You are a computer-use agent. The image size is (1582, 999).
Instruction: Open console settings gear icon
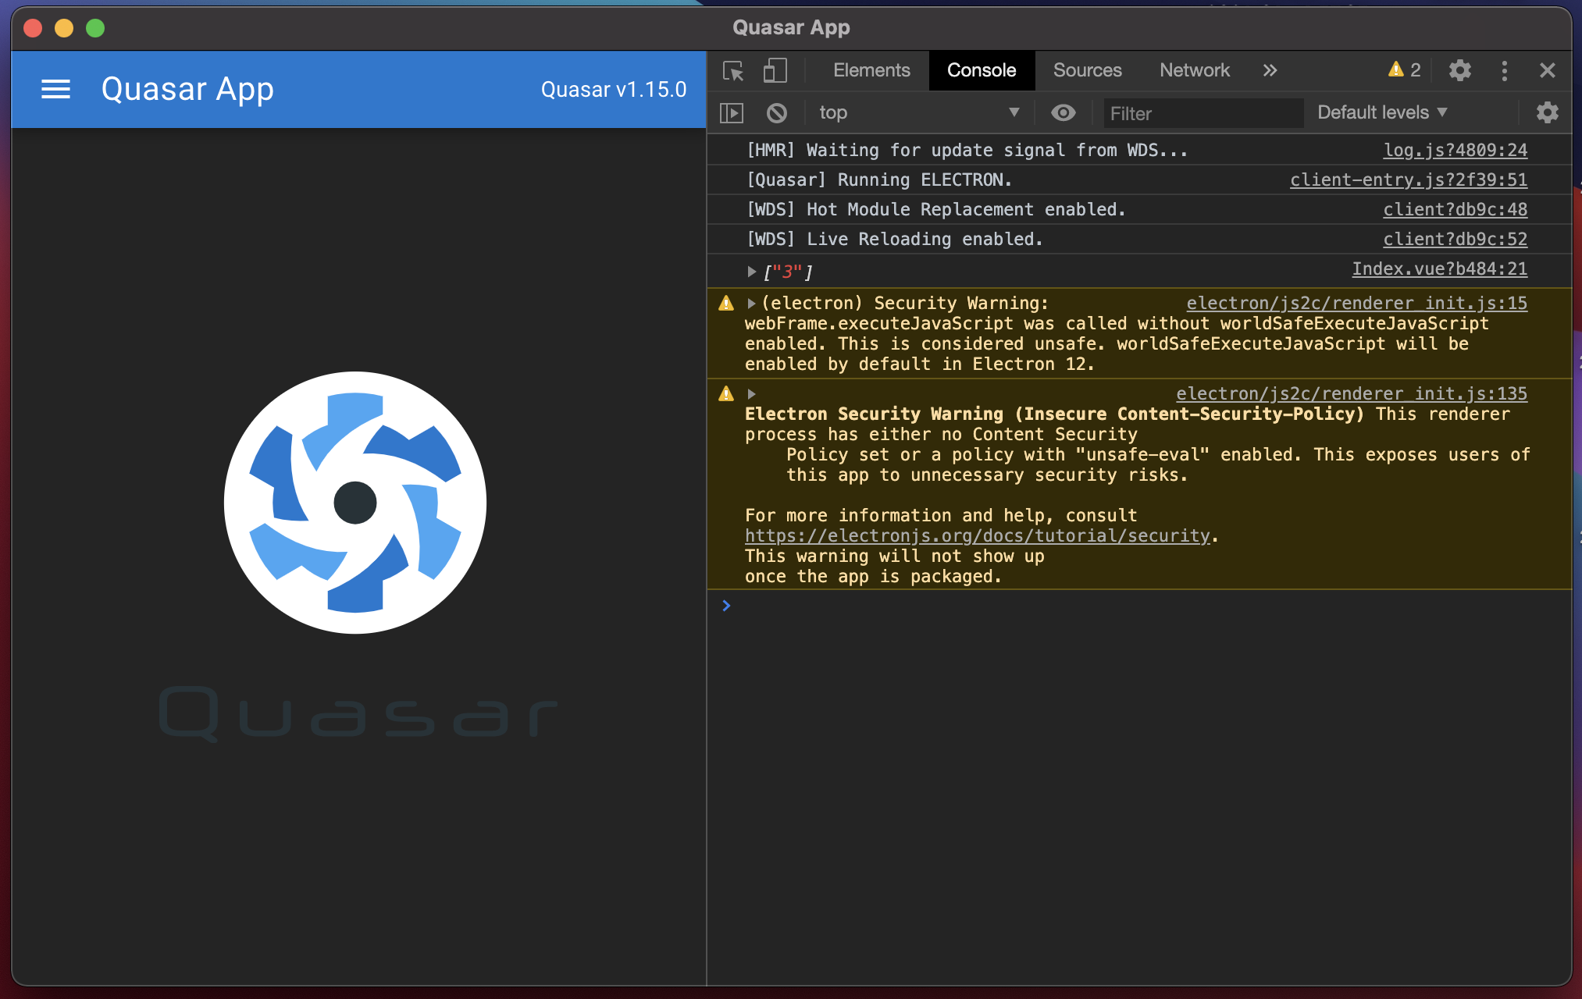point(1547,113)
